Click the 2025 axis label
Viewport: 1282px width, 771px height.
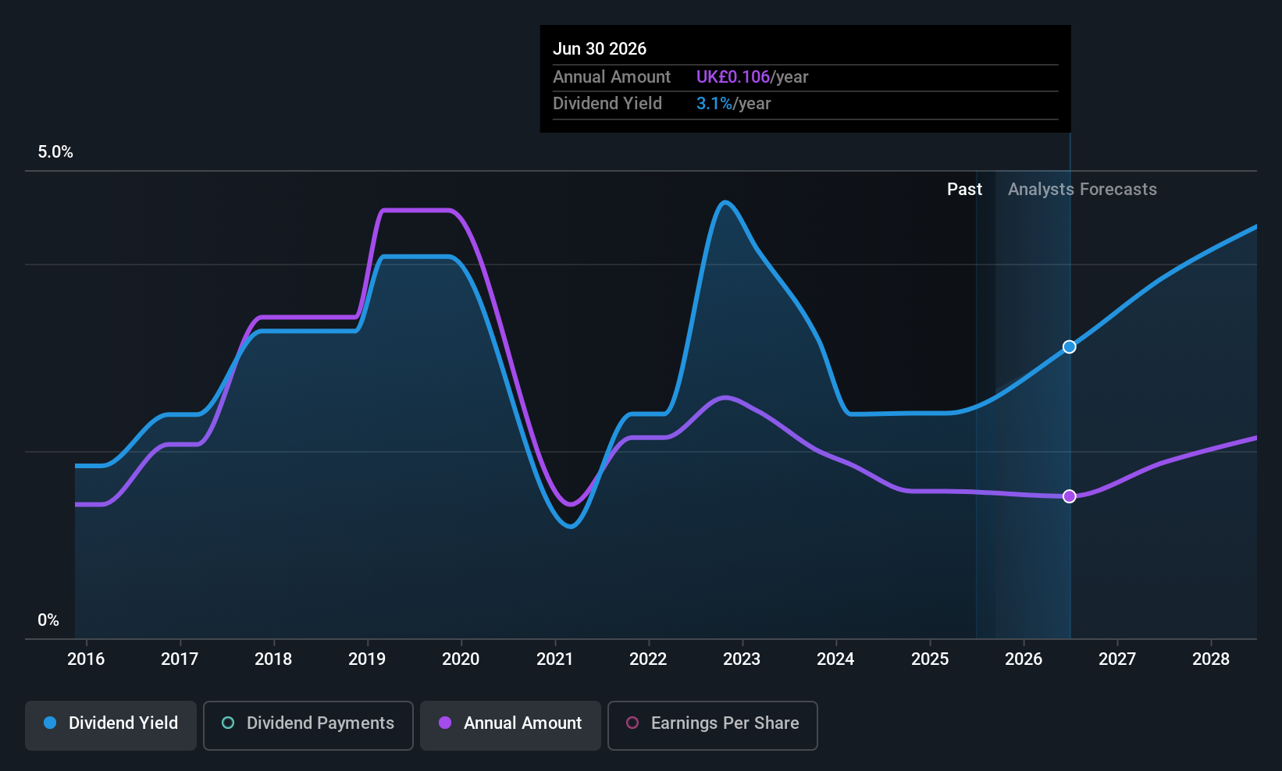pos(930,659)
